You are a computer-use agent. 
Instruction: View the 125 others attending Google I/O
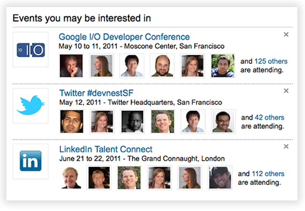coord(271,62)
